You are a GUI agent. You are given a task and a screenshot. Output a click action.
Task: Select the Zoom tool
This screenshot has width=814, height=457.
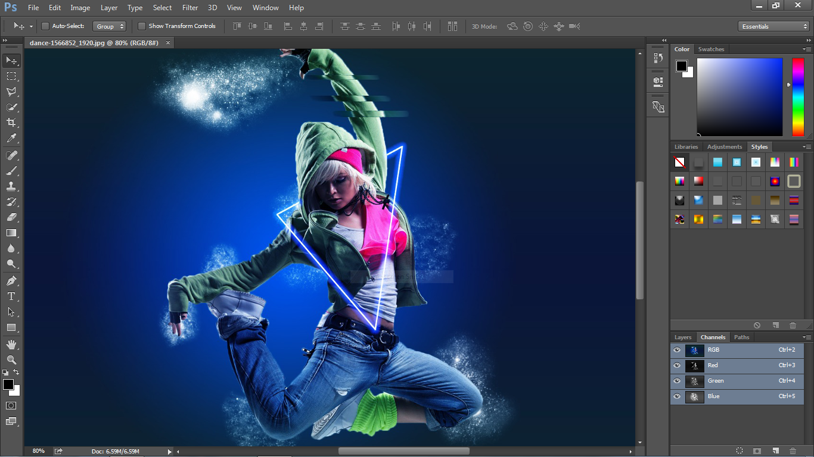pos(11,359)
